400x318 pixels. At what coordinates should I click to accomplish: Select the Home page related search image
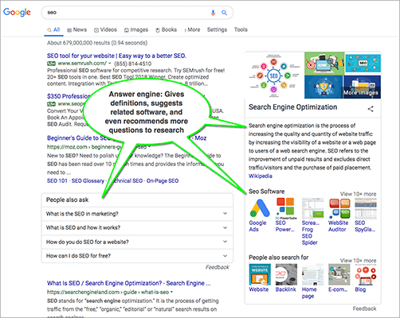(312, 274)
